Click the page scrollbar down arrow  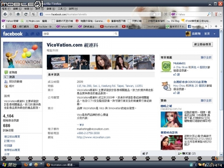tap(221, 154)
